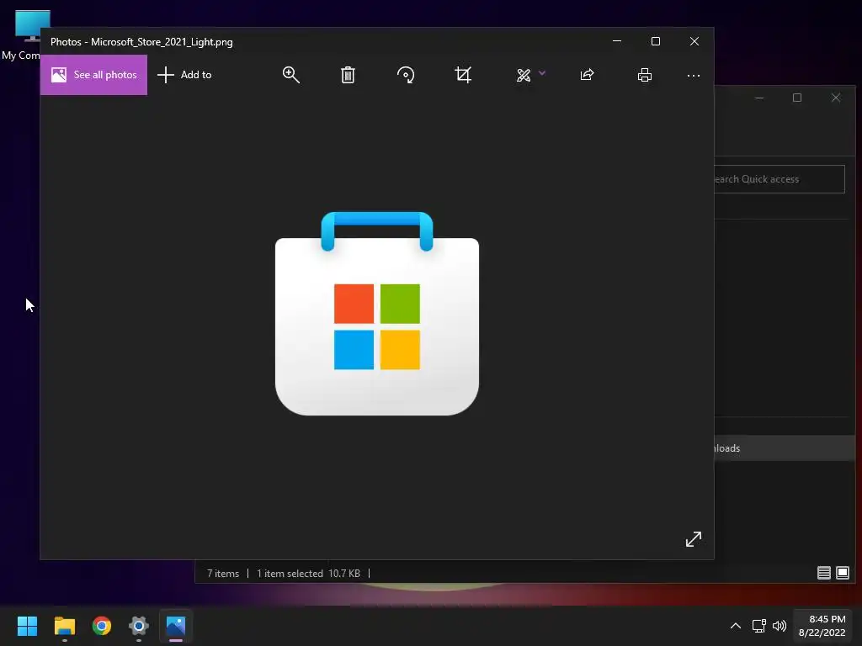Click Add to in Photos toolbar
862x646 pixels.
click(x=184, y=75)
